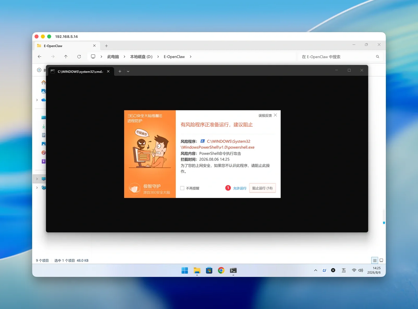Launch Google Chrome from the taskbar
Screen dimensions: 418x309
[x=221, y=270]
